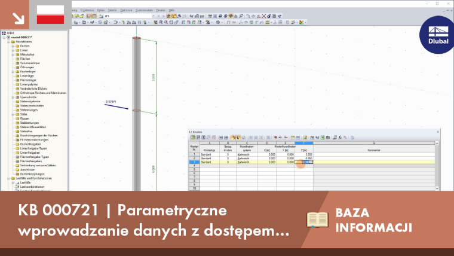Click the fx formula icon in table toolbar
Viewport: 454px width, 256px height.
340,138
